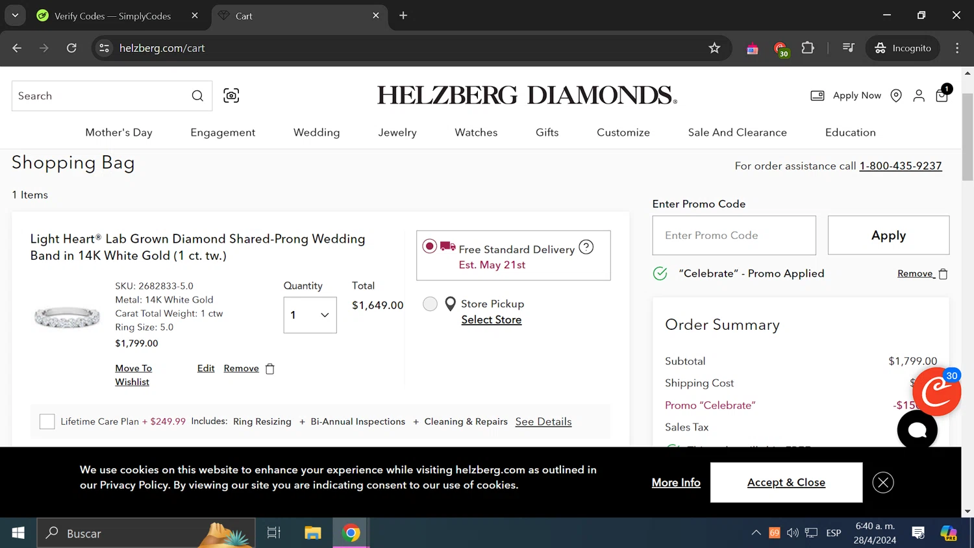974x548 pixels.
Task: Open store locator pin icon
Action: [896, 95]
